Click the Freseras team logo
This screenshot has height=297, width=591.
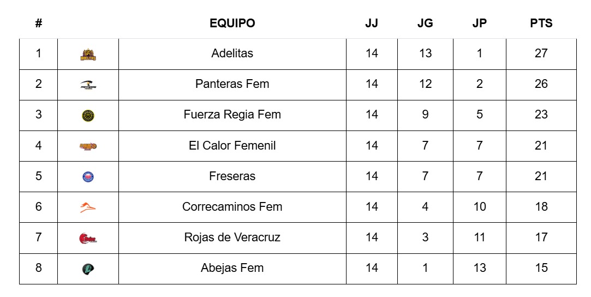(x=88, y=176)
